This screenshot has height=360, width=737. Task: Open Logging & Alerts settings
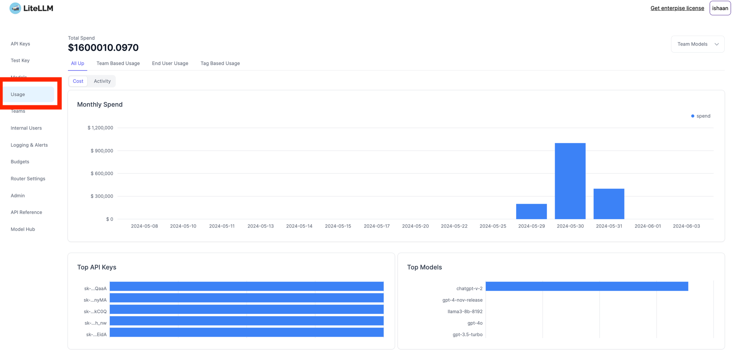coord(29,145)
